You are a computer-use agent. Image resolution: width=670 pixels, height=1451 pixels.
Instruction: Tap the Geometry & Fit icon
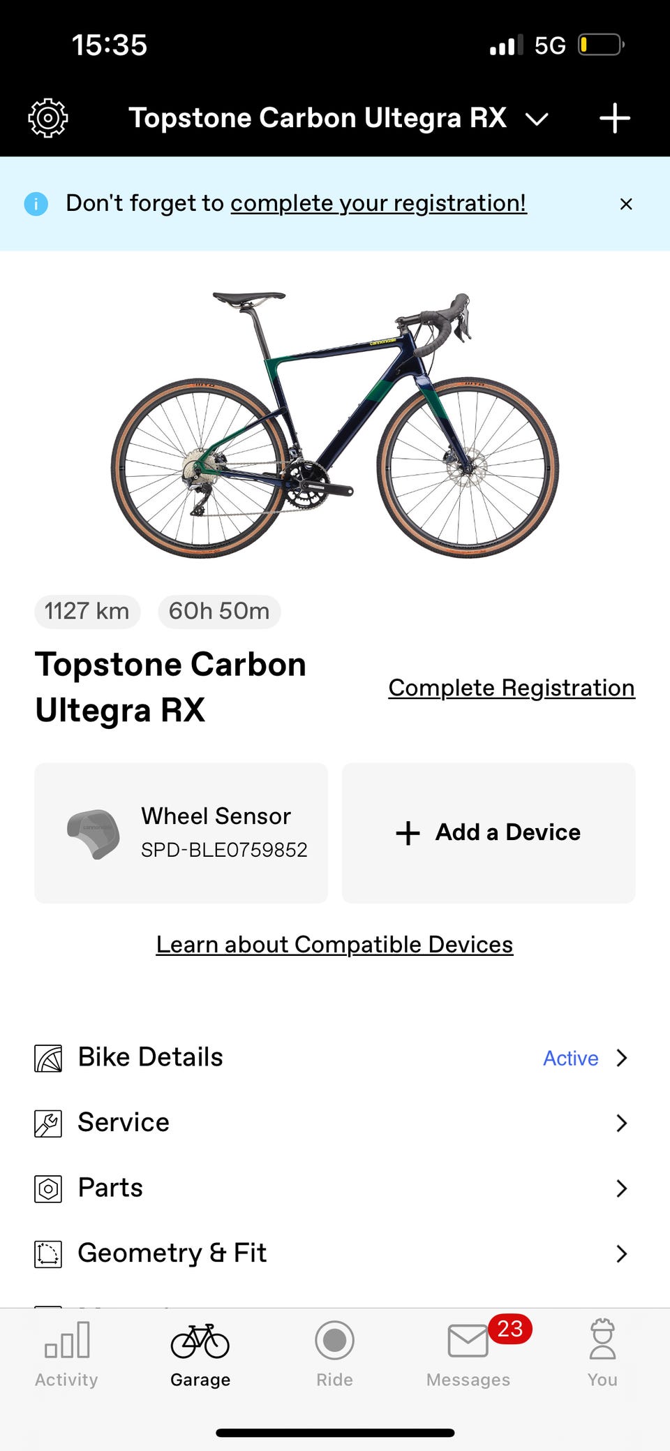tap(48, 1254)
